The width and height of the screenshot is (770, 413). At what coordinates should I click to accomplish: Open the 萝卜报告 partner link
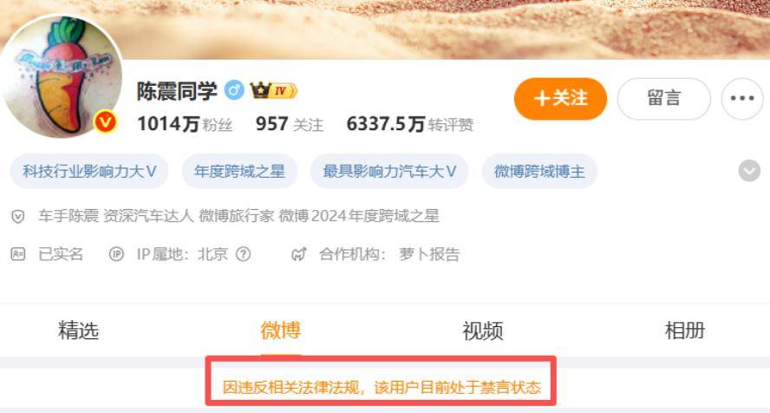click(430, 254)
